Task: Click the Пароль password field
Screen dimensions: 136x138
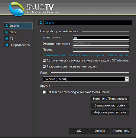Action: tap(101, 50)
